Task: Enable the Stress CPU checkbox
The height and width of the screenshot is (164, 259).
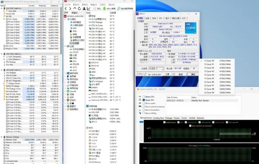Action: coord(144,97)
